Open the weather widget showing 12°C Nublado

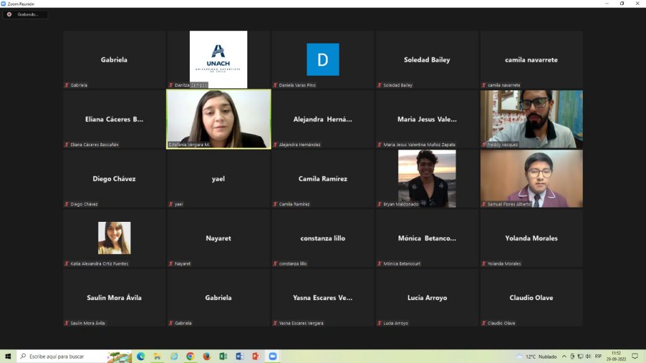coord(536,356)
